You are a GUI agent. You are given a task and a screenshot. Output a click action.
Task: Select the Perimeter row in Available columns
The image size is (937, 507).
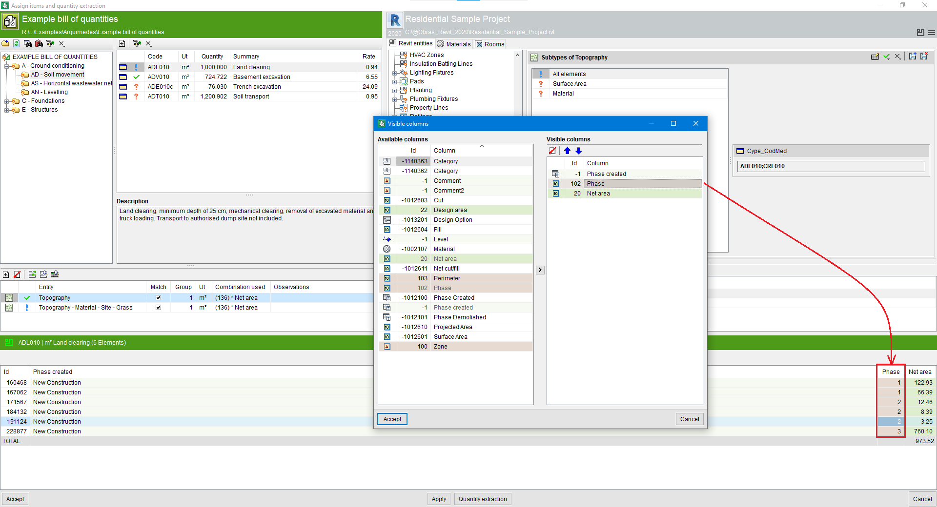[455, 278]
